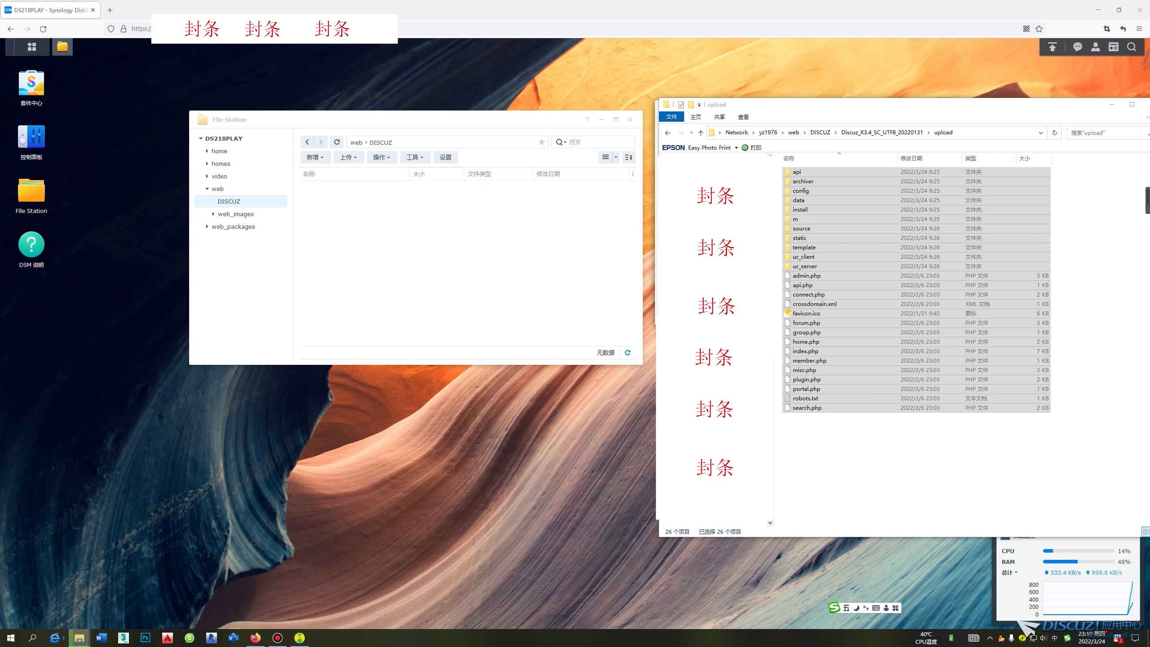Open DSM notifications chat icon
The height and width of the screenshot is (647, 1150).
pyautogui.click(x=1077, y=47)
